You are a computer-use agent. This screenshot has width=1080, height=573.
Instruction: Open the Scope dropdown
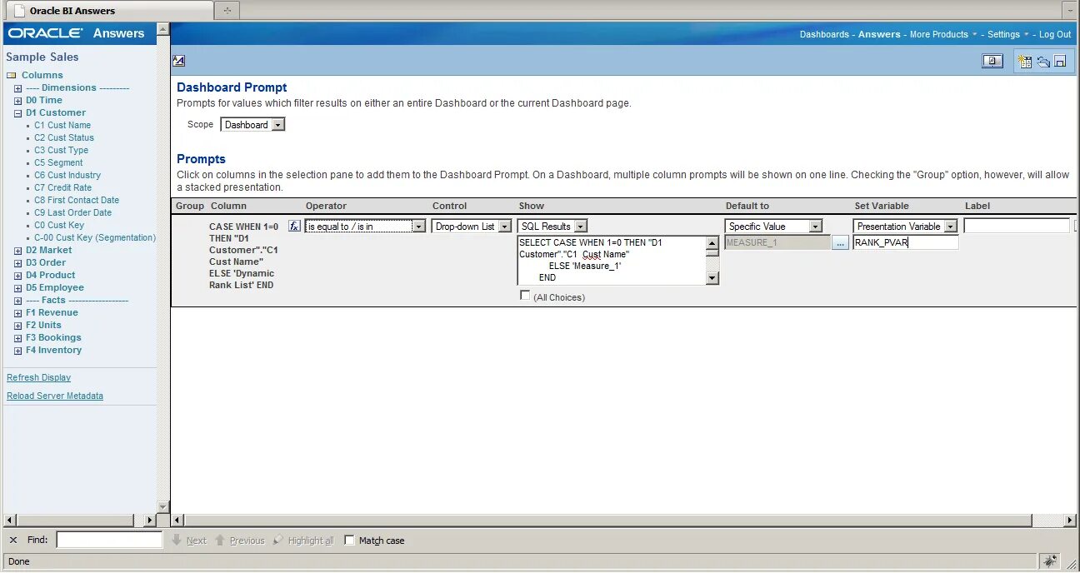tap(252, 125)
